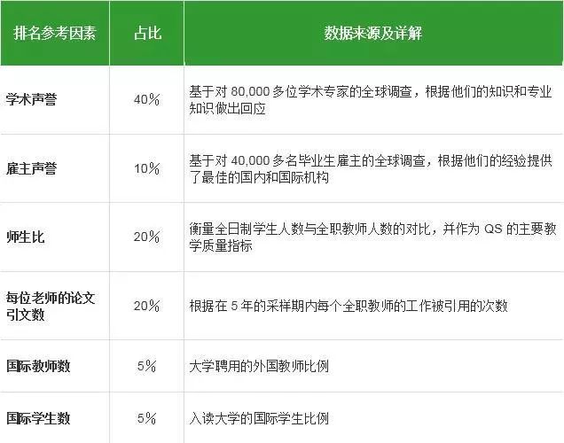Screen dimensions: 564x443
Task: Select the 国际学生数 row label
Action: point(37,416)
